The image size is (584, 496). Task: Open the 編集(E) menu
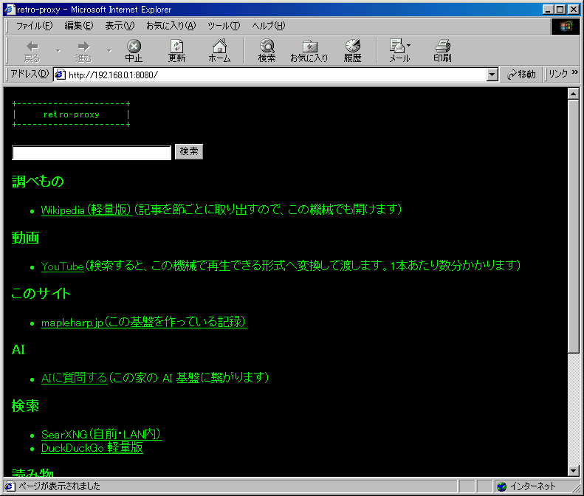[79, 26]
